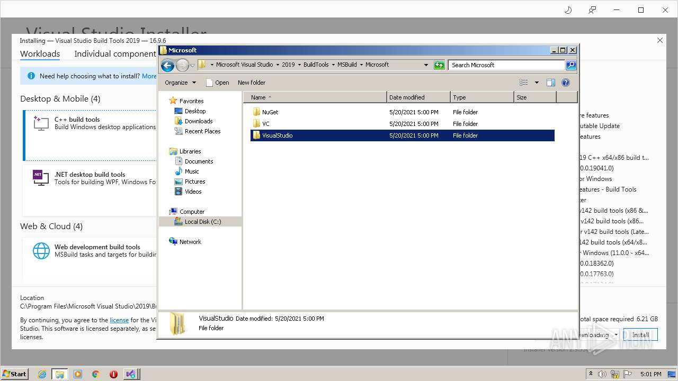Open Downloads in the navigation pane
Image resolution: width=678 pixels, height=381 pixels.
coord(199,121)
